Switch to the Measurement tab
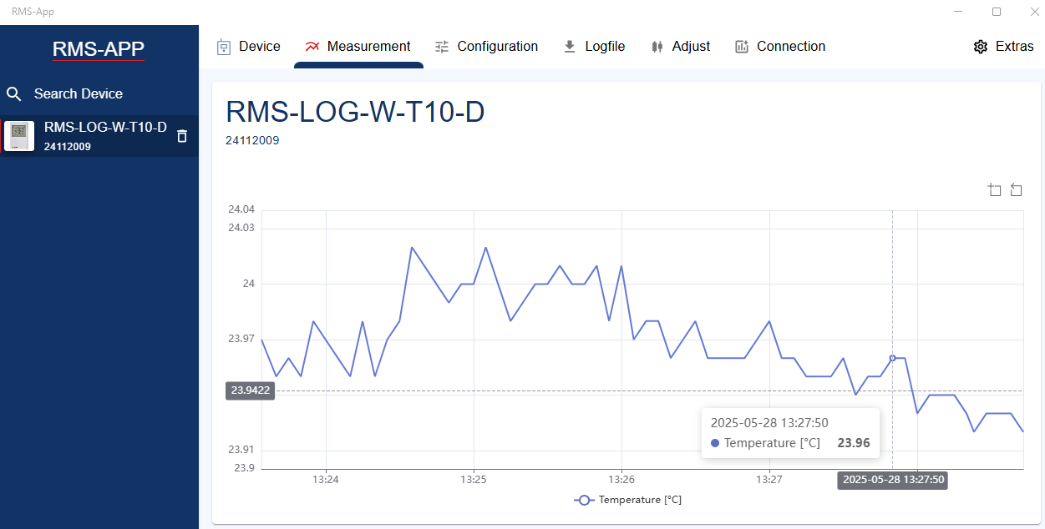 (358, 47)
